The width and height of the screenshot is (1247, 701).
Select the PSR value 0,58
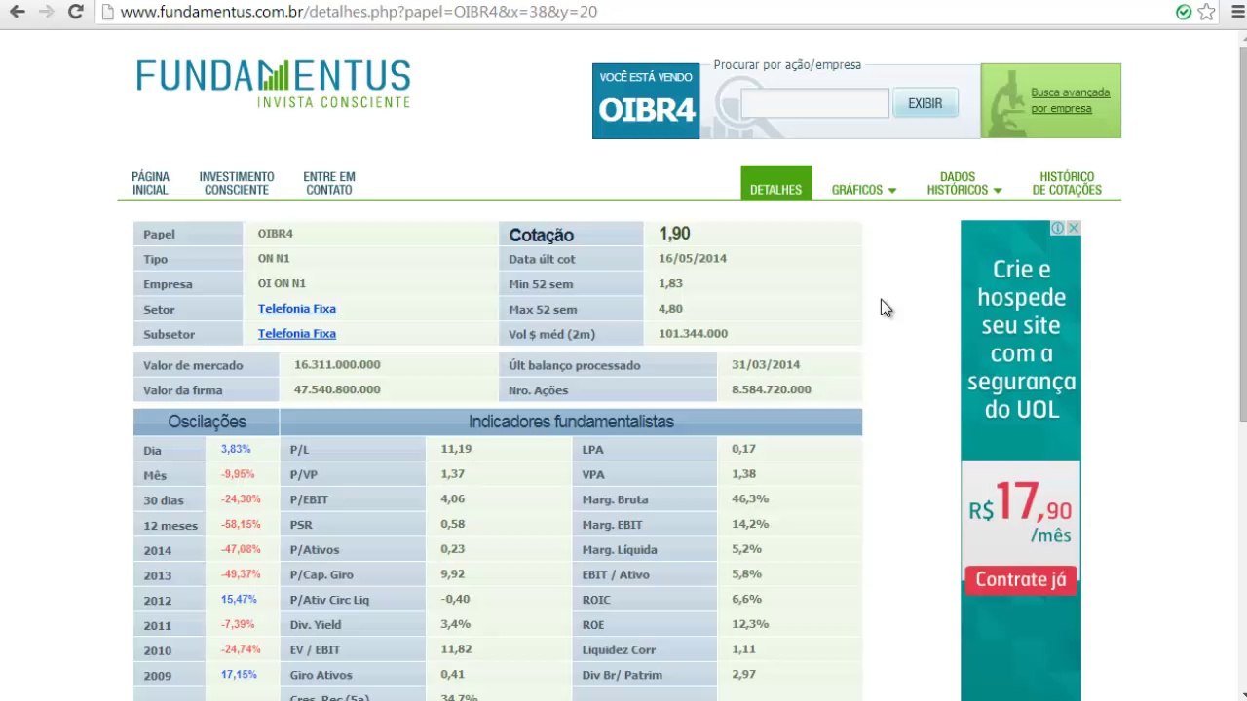pyautogui.click(x=452, y=525)
